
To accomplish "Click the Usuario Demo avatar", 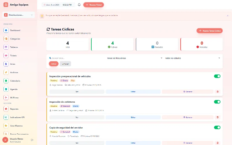I will [x=5, y=140].
